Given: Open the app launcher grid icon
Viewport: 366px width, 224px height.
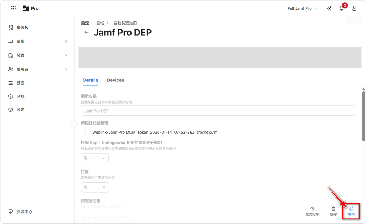Looking at the screenshot, I should click(x=14, y=8).
